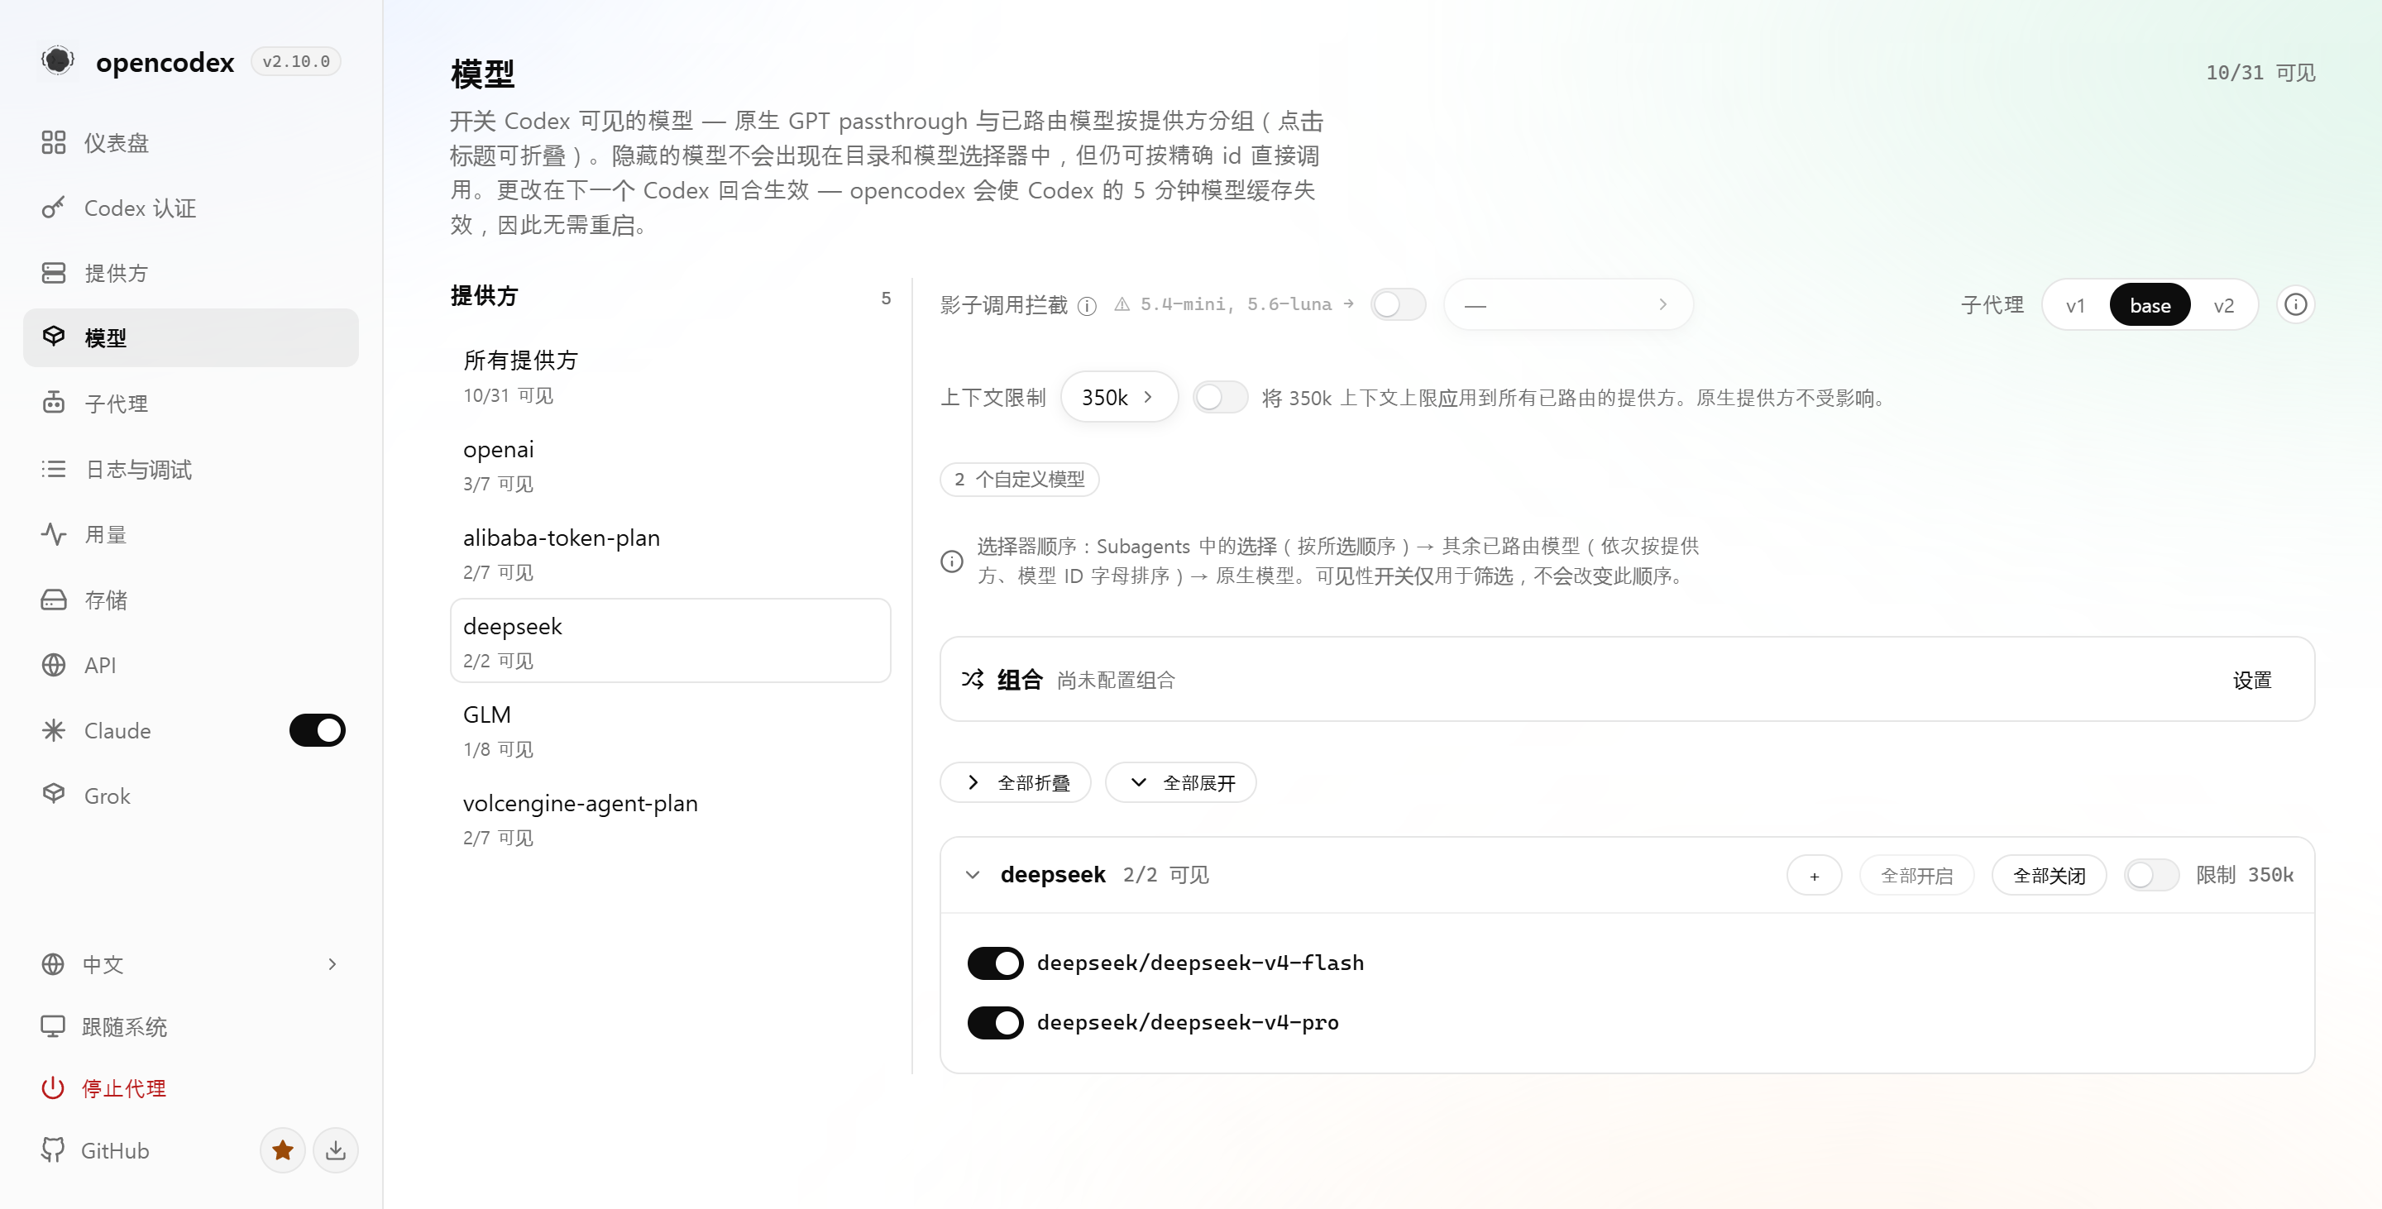Screen dimensions: 2382x1209
Task: Click the 10/31 可见 counter at top right
Action: 2260,72
